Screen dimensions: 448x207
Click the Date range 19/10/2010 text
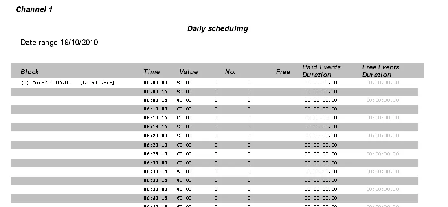pyautogui.click(x=59, y=42)
